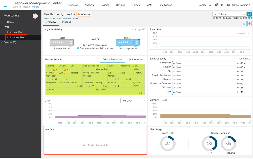Collapse the FMC tree section

click(x=1, y=27)
